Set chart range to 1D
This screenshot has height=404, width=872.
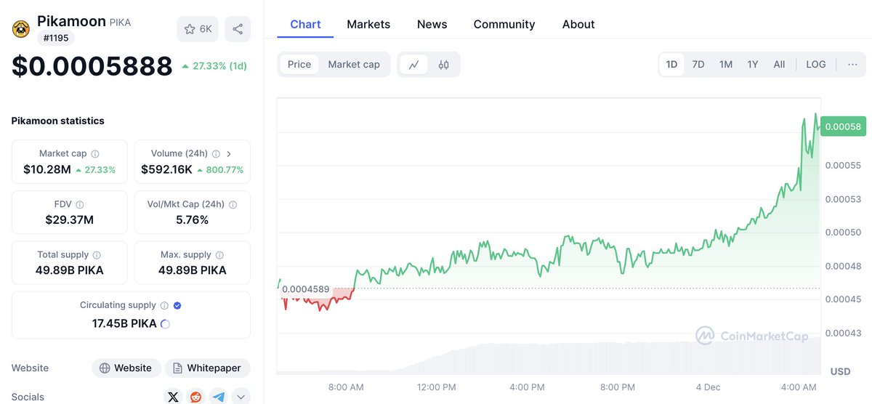click(x=671, y=65)
